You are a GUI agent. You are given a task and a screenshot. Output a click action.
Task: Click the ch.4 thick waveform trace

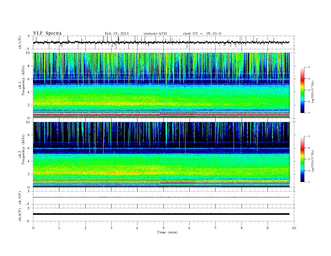pyautogui.click(x=161, y=214)
